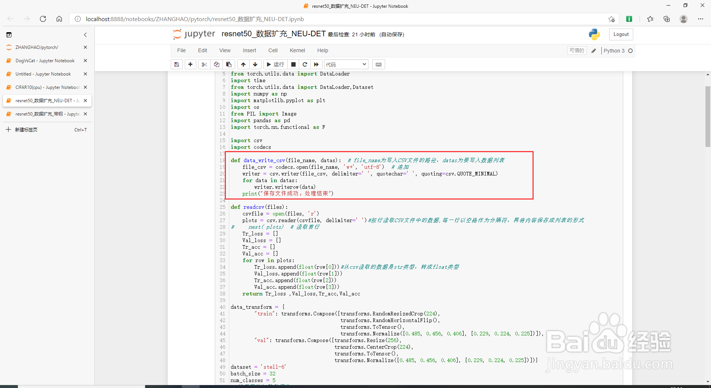This screenshot has width=711, height=388.
Task: Close the Untitled notebook tab
Action: click(86, 74)
